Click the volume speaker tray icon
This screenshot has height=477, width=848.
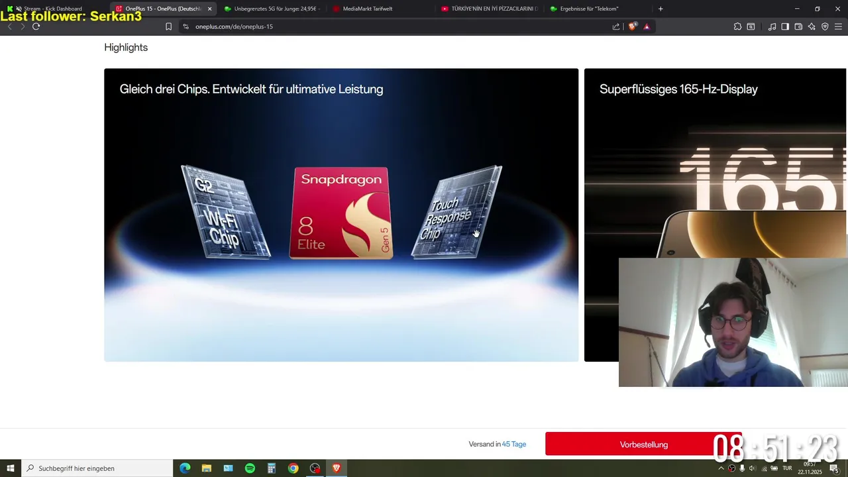[x=753, y=468]
